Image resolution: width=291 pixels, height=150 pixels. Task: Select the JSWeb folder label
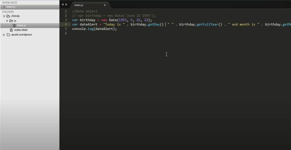15,16
